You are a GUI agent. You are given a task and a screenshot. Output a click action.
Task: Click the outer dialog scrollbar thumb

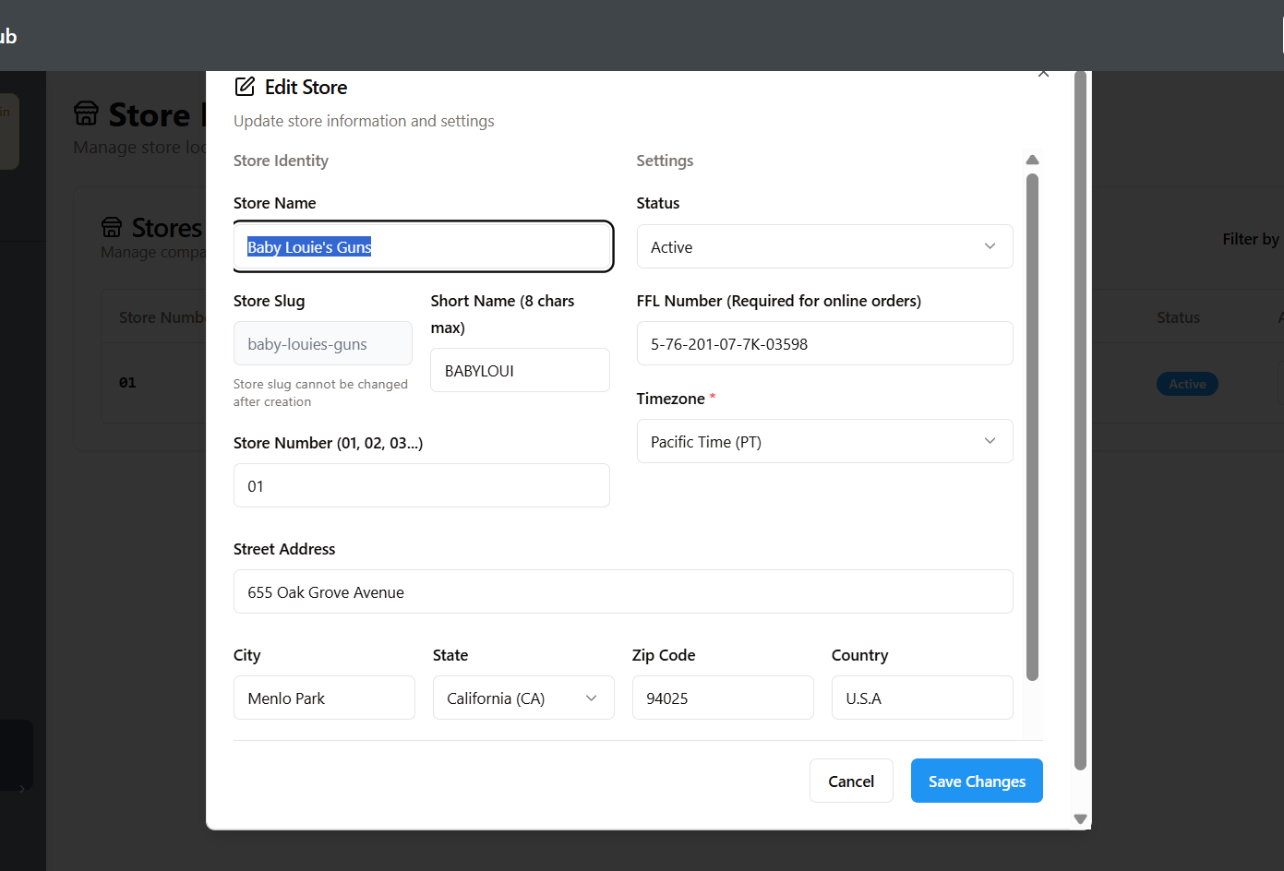(1080, 421)
